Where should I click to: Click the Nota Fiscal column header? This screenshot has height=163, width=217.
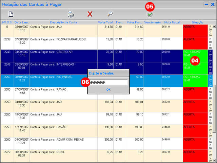click(x=172, y=22)
